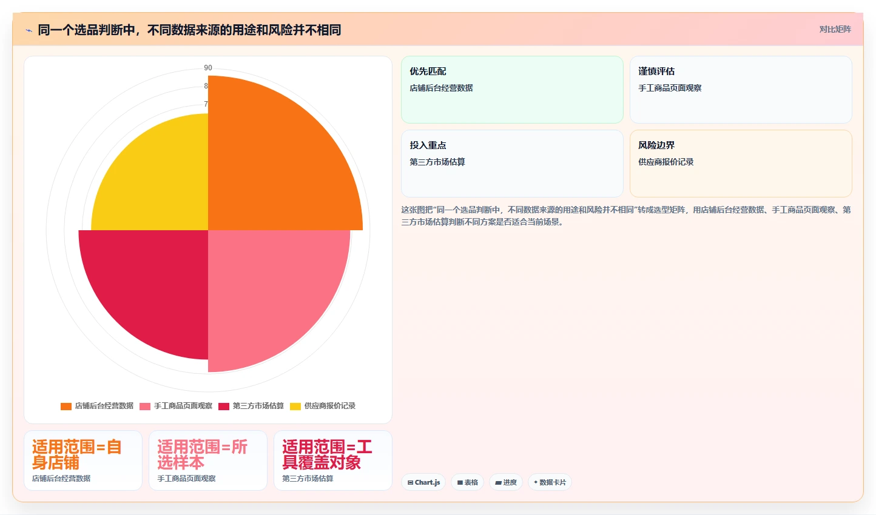Click the 适用范围=工具覆盖对象 data card
This screenshot has width=876, height=515.
click(x=333, y=460)
